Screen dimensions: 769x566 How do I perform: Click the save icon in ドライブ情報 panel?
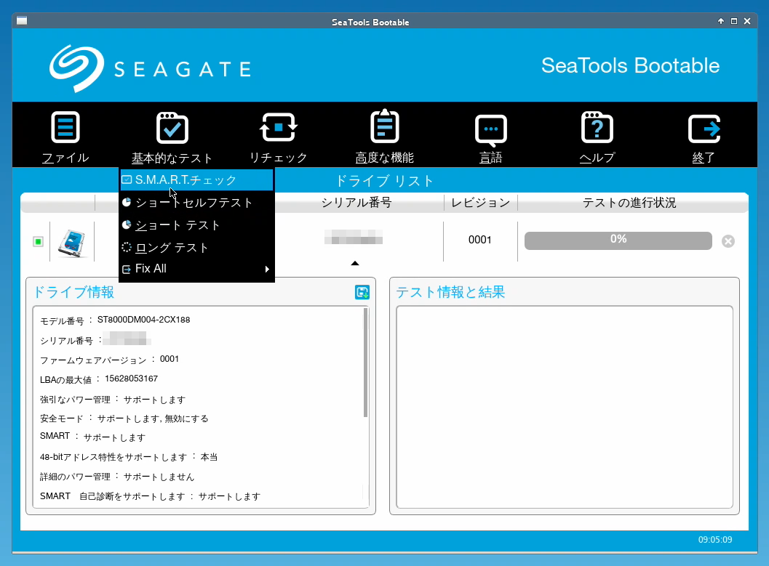pyautogui.click(x=362, y=292)
